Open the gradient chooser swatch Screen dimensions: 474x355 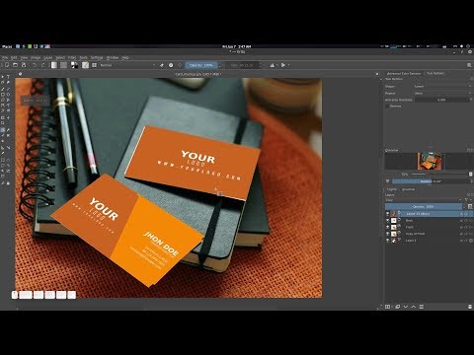(54, 65)
